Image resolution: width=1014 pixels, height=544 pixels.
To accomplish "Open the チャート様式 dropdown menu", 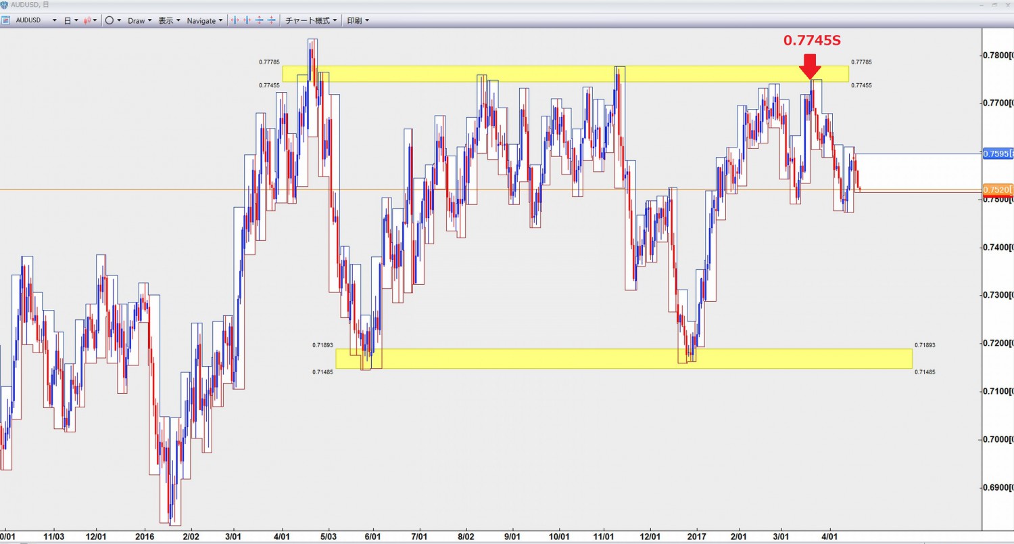I will (x=311, y=20).
